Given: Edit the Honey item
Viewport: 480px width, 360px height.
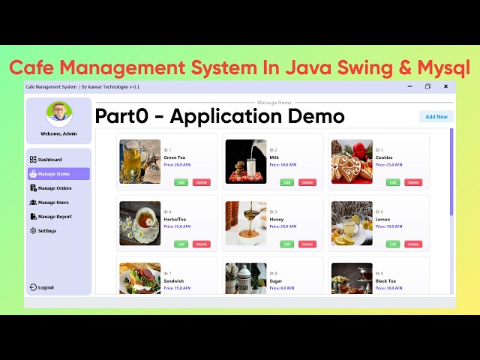Looking at the screenshot, I should pos(286,244).
